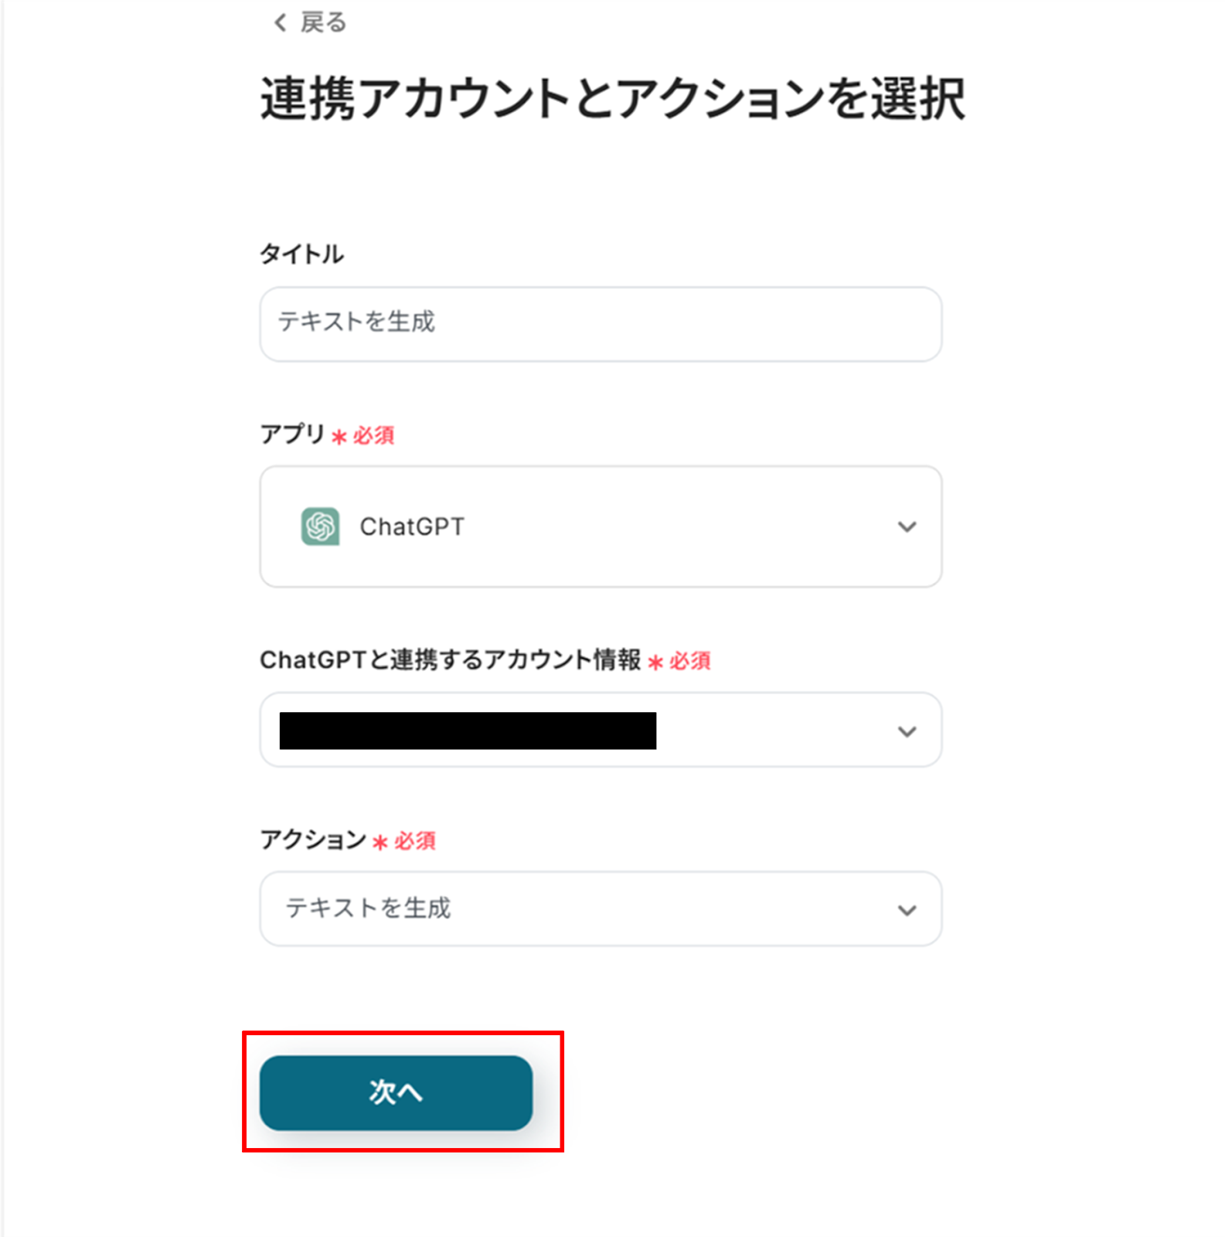Click the ChatGPT logo icon
Viewport: 1225px width, 1237px height.
pyautogui.click(x=320, y=526)
